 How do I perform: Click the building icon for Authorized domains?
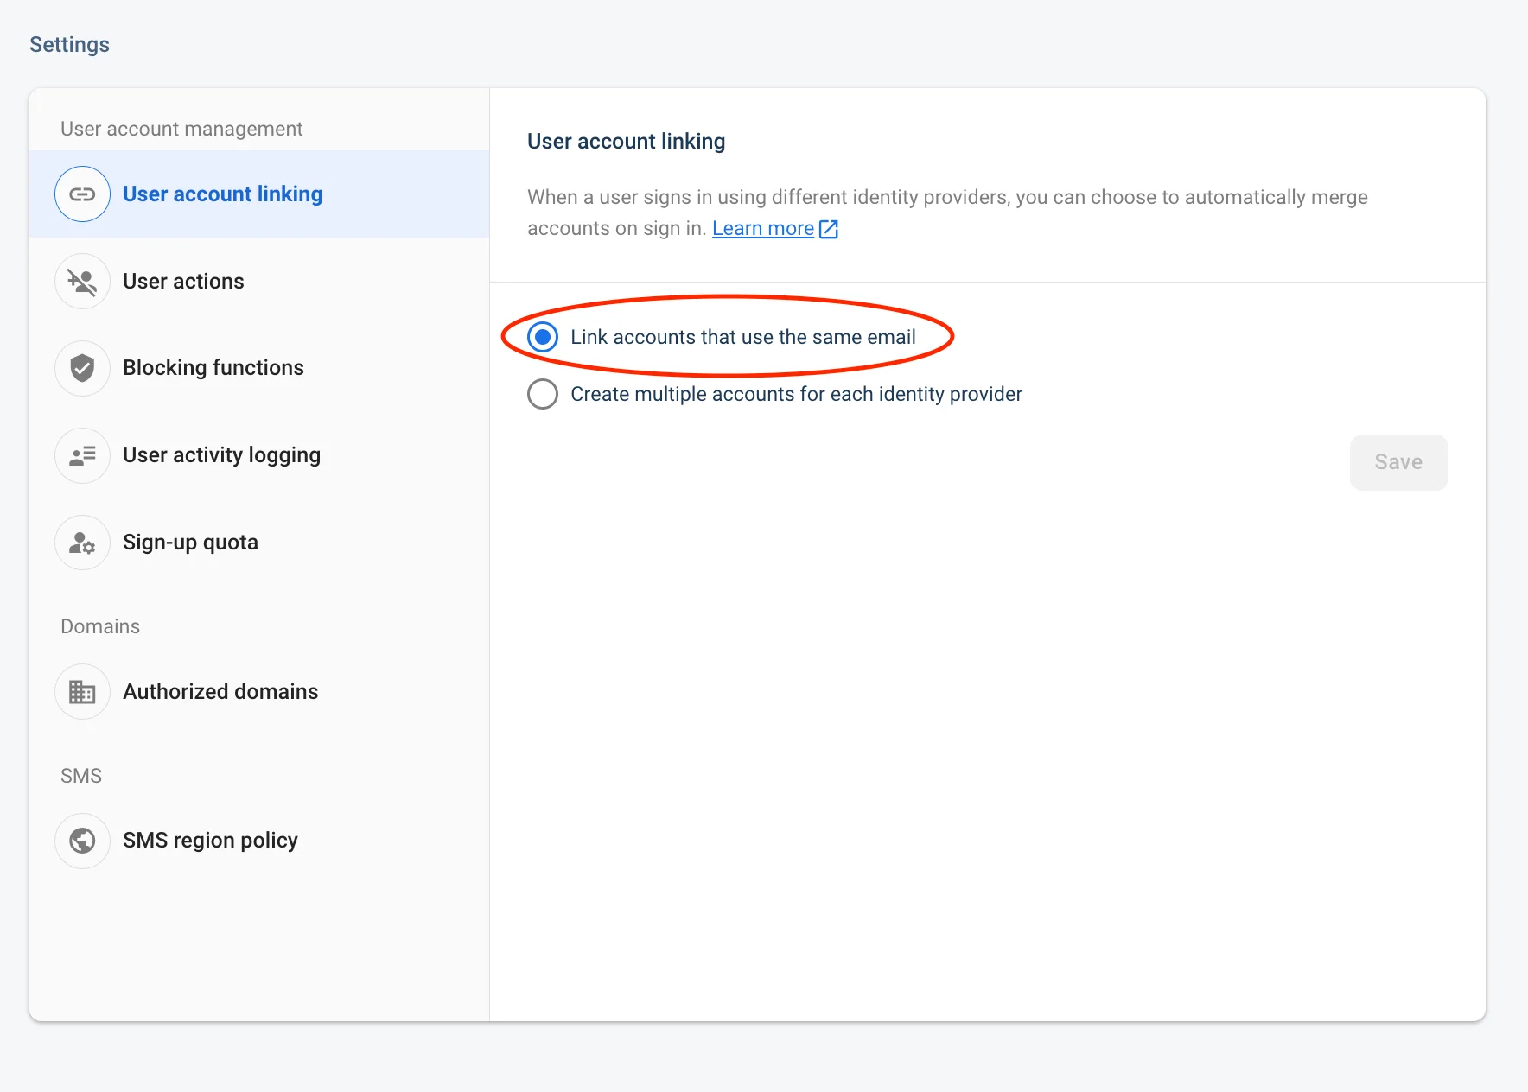click(x=82, y=691)
